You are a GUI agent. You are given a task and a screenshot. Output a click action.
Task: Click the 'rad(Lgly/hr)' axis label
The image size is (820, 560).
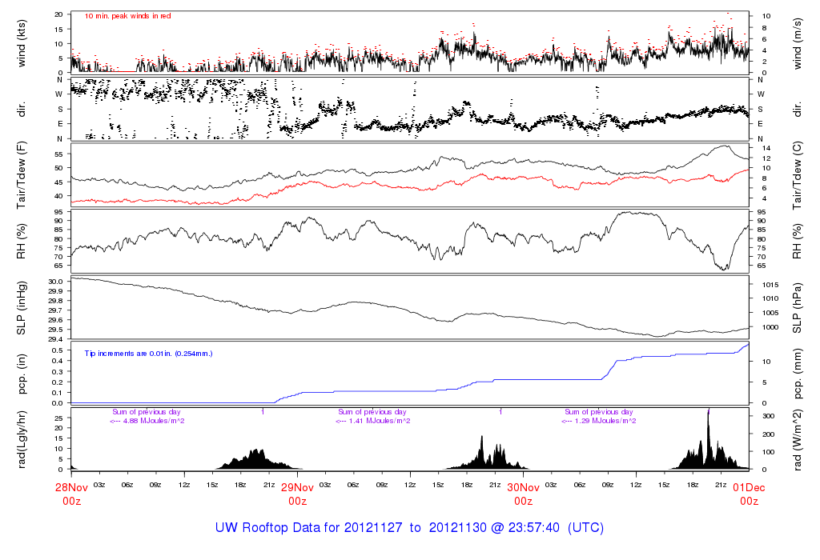tap(22, 439)
